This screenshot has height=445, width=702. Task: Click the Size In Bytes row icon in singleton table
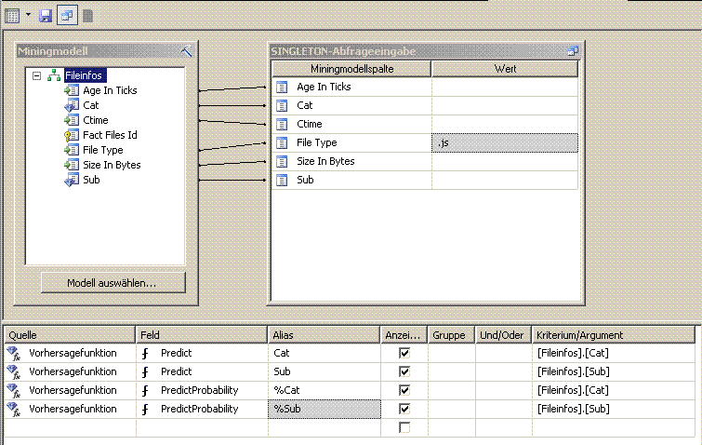pyautogui.click(x=282, y=161)
